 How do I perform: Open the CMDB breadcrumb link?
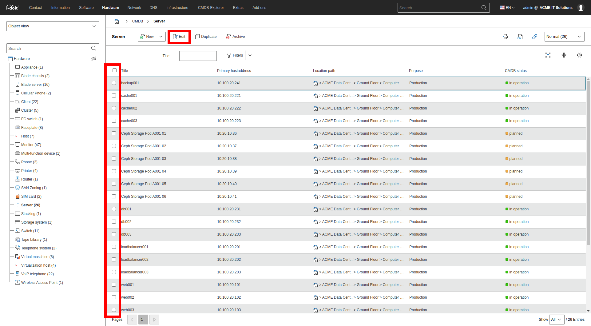coord(137,21)
